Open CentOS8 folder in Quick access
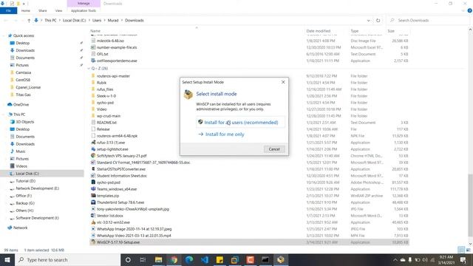The height and width of the screenshot is (266, 473). 23,80
